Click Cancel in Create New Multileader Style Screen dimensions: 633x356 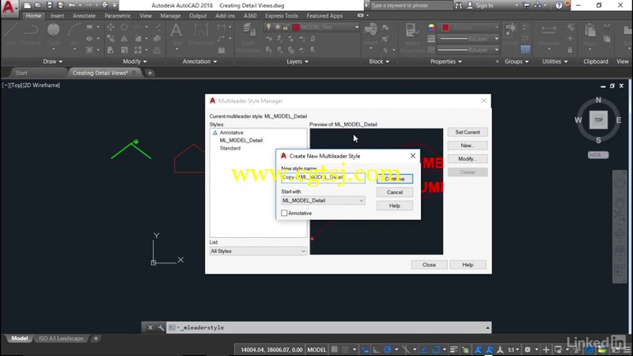[394, 192]
